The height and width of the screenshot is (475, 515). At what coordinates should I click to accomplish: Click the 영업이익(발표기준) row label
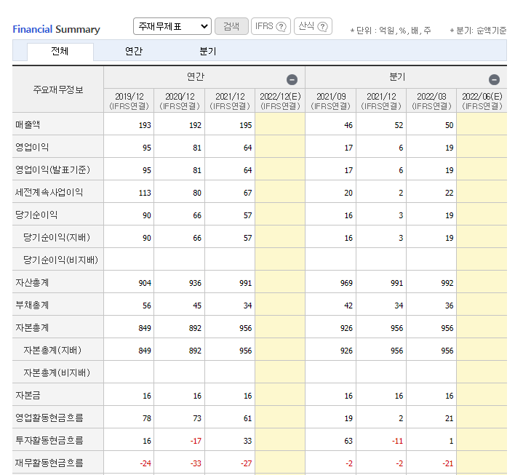pyautogui.click(x=52, y=169)
